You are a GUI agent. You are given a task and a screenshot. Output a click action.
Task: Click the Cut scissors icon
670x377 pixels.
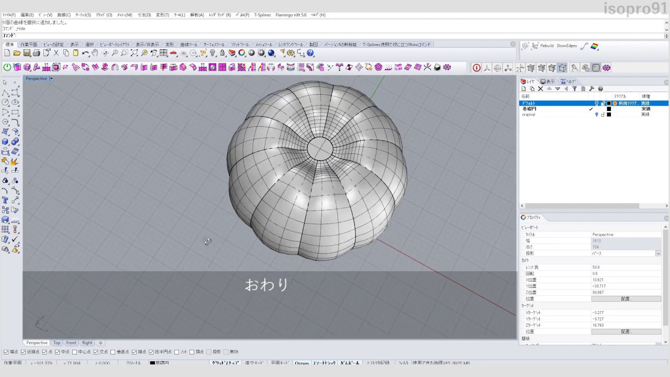click(56, 53)
